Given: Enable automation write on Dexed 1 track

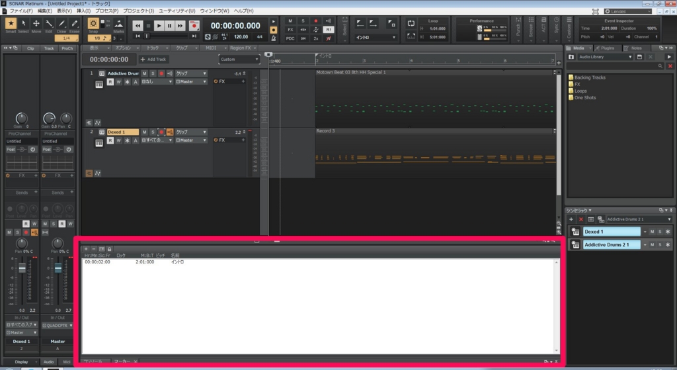Looking at the screenshot, I should tap(119, 140).
